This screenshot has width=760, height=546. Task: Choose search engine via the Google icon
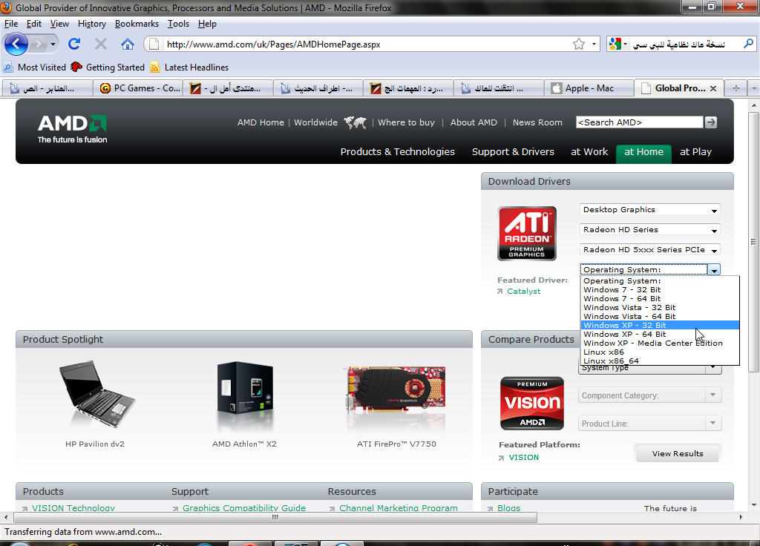click(x=615, y=44)
